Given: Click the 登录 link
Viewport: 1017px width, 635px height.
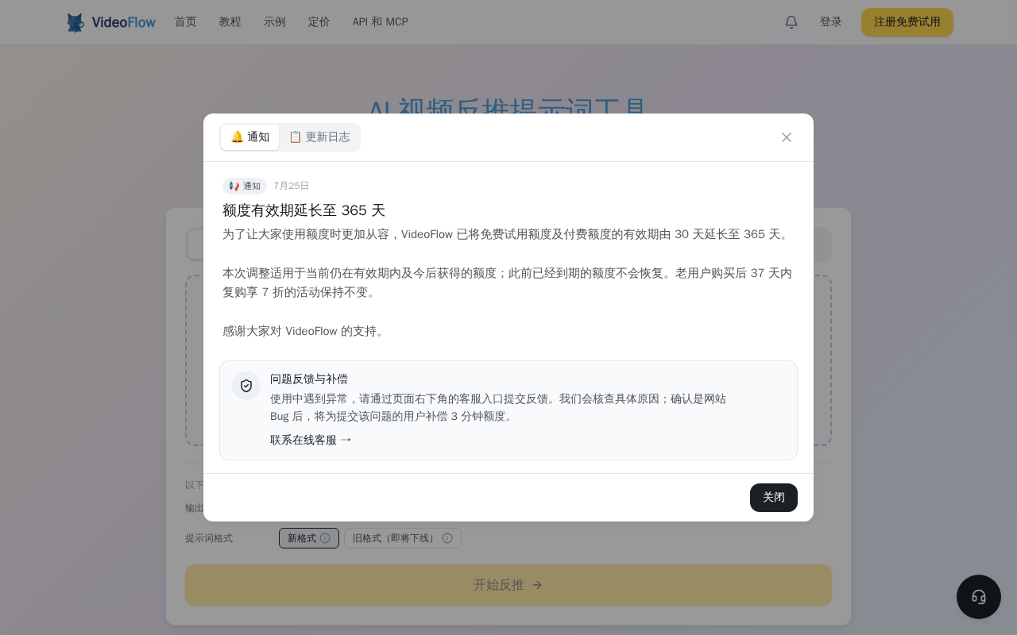Looking at the screenshot, I should (831, 22).
